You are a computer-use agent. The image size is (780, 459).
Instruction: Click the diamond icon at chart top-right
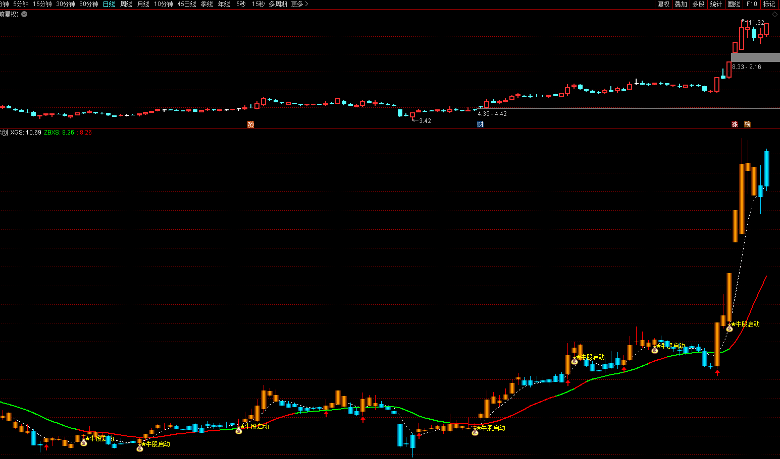pos(774,14)
